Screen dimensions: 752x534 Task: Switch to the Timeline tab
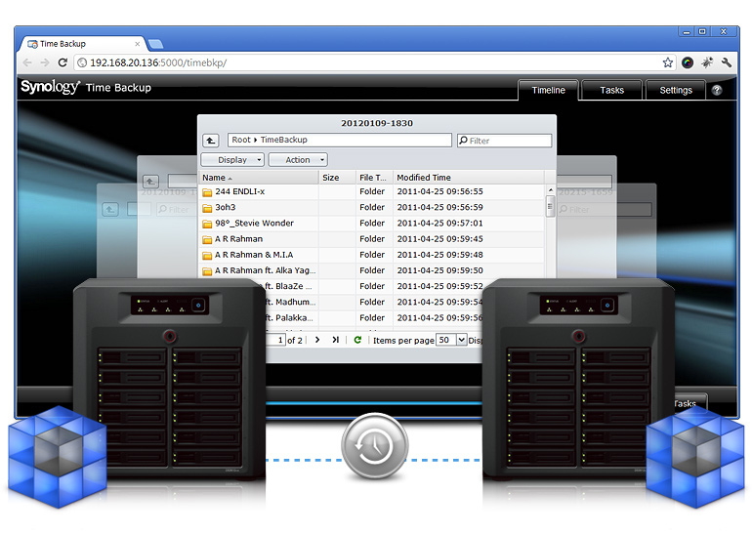pos(548,90)
